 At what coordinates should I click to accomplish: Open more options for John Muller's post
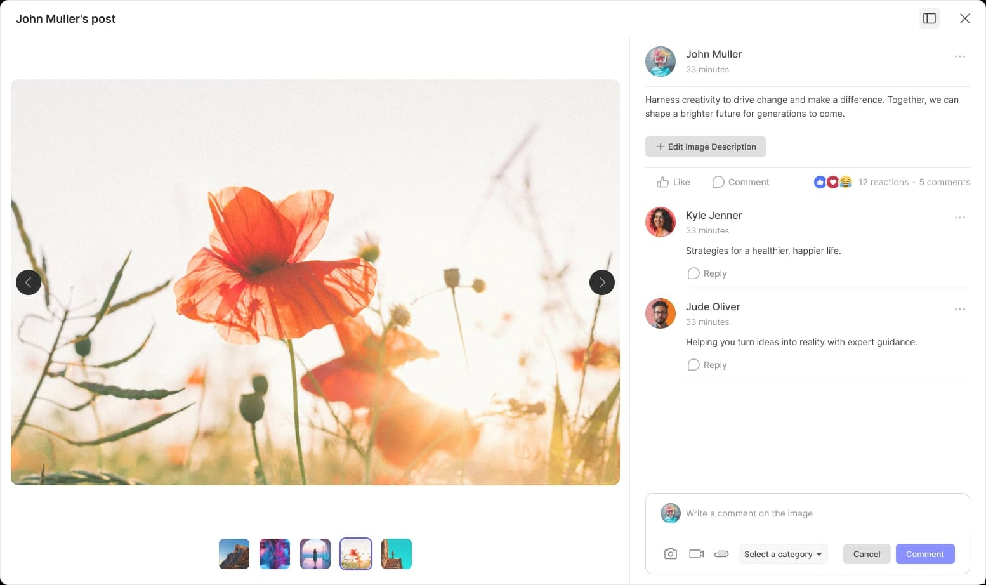(x=959, y=56)
